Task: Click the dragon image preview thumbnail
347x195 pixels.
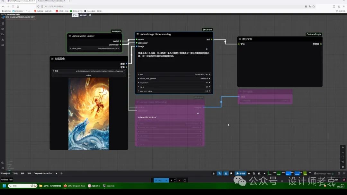Action: 89,114
